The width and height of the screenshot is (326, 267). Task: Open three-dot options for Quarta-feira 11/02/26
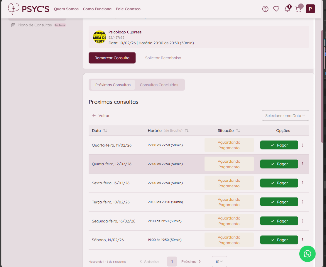tap(303, 145)
